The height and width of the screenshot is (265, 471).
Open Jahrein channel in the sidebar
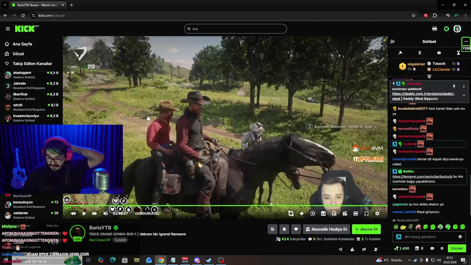click(x=31, y=85)
